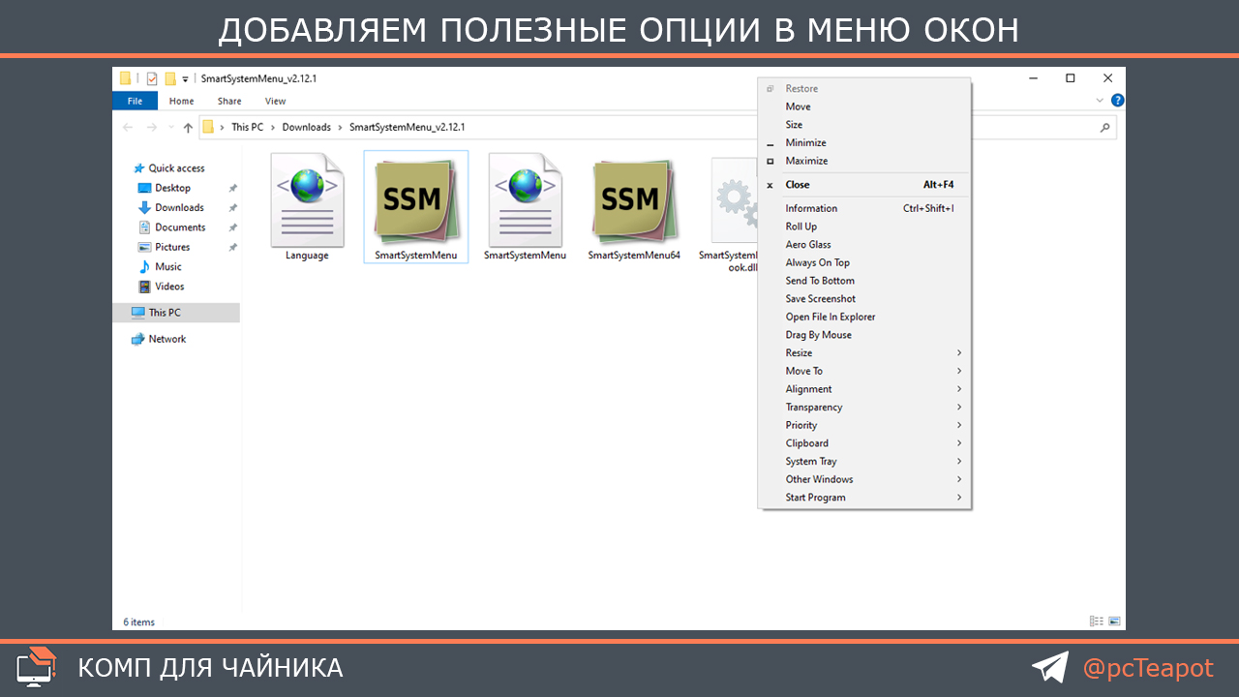Viewport: 1239px width, 697px height.
Task: Select the SmartSystemMenu64 application file
Action: coord(634,207)
